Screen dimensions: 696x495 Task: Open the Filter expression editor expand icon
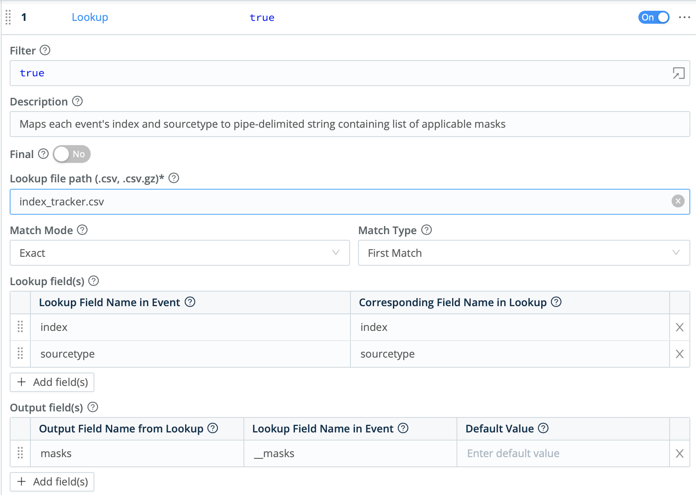coord(678,73)
